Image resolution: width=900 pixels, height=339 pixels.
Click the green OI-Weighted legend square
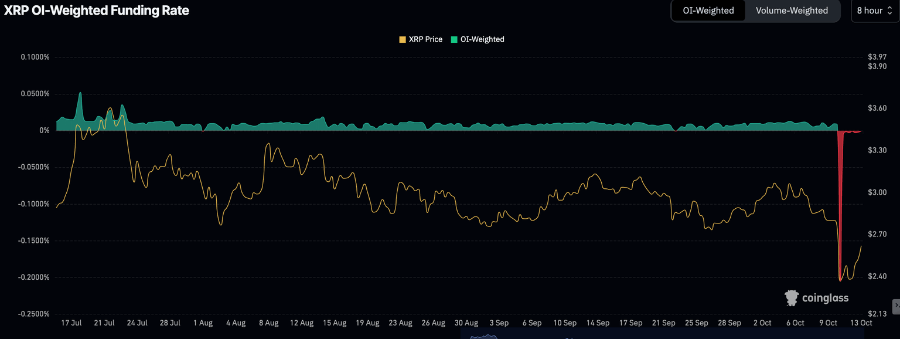point(454,39)
